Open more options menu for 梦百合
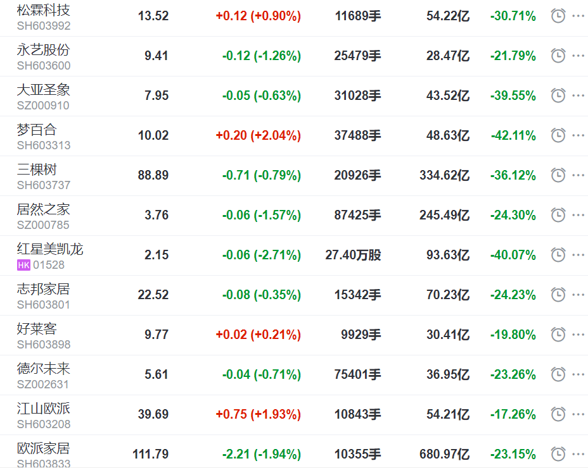The image size is (588, 468). pos(578,135)
